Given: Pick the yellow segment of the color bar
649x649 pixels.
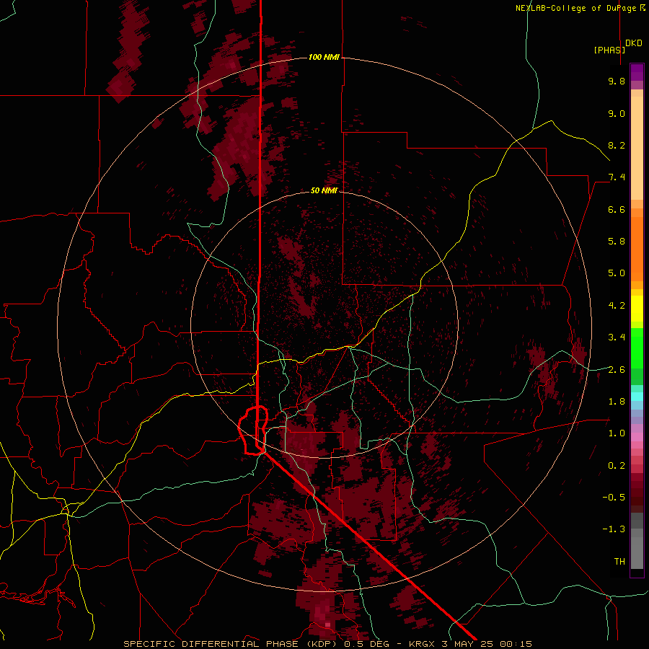Looking at the screenshot, I should (637, 309).
